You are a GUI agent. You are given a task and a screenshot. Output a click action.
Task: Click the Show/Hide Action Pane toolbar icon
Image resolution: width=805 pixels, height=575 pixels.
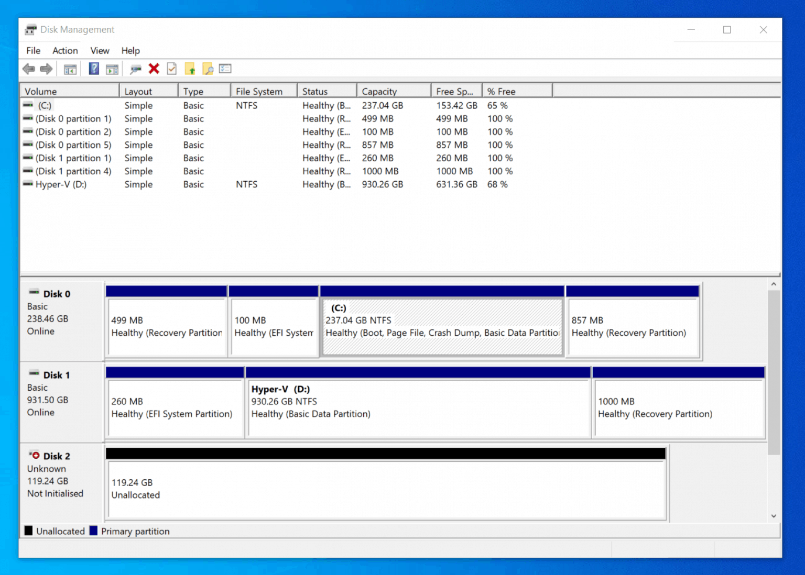pos(112,69)
